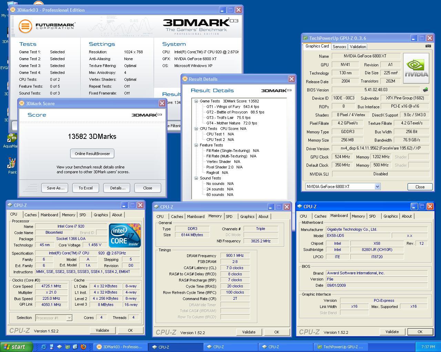The image size is (441, 352).
Task: Click the Details... button
Action: pyautogui.click(x=117, y=188)
